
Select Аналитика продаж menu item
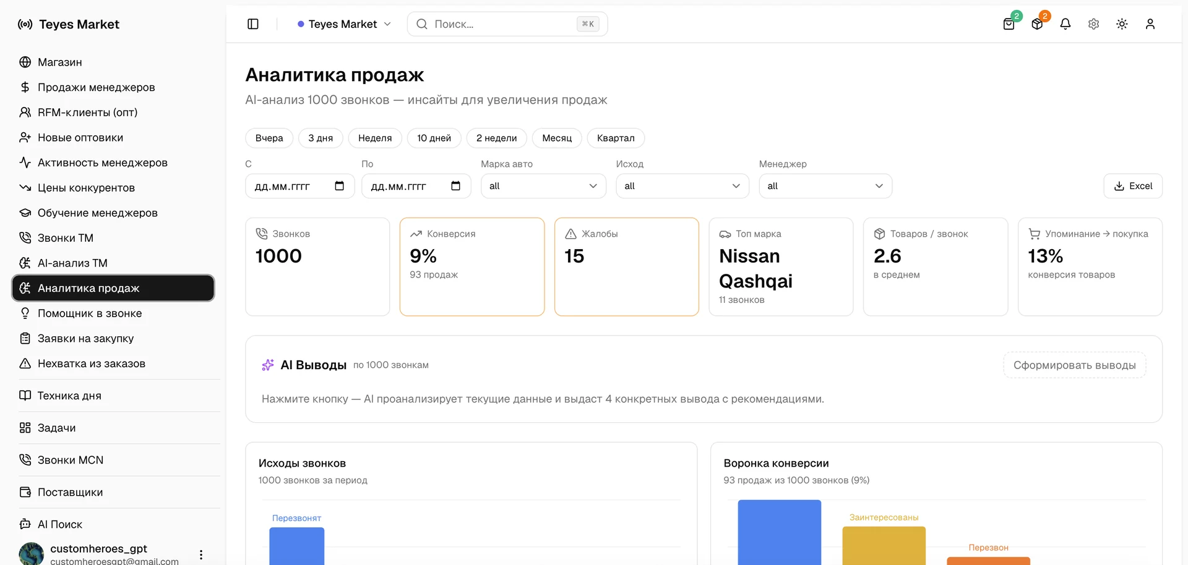[x=113, y=288]
